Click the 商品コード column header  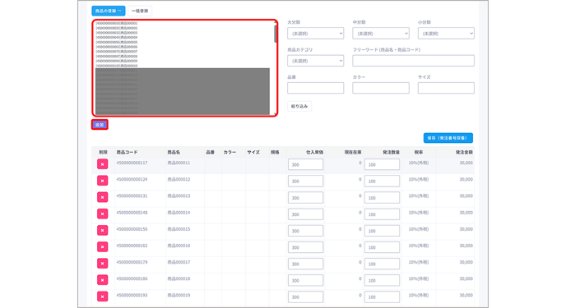pyautogui.click(x=127, y=153)
